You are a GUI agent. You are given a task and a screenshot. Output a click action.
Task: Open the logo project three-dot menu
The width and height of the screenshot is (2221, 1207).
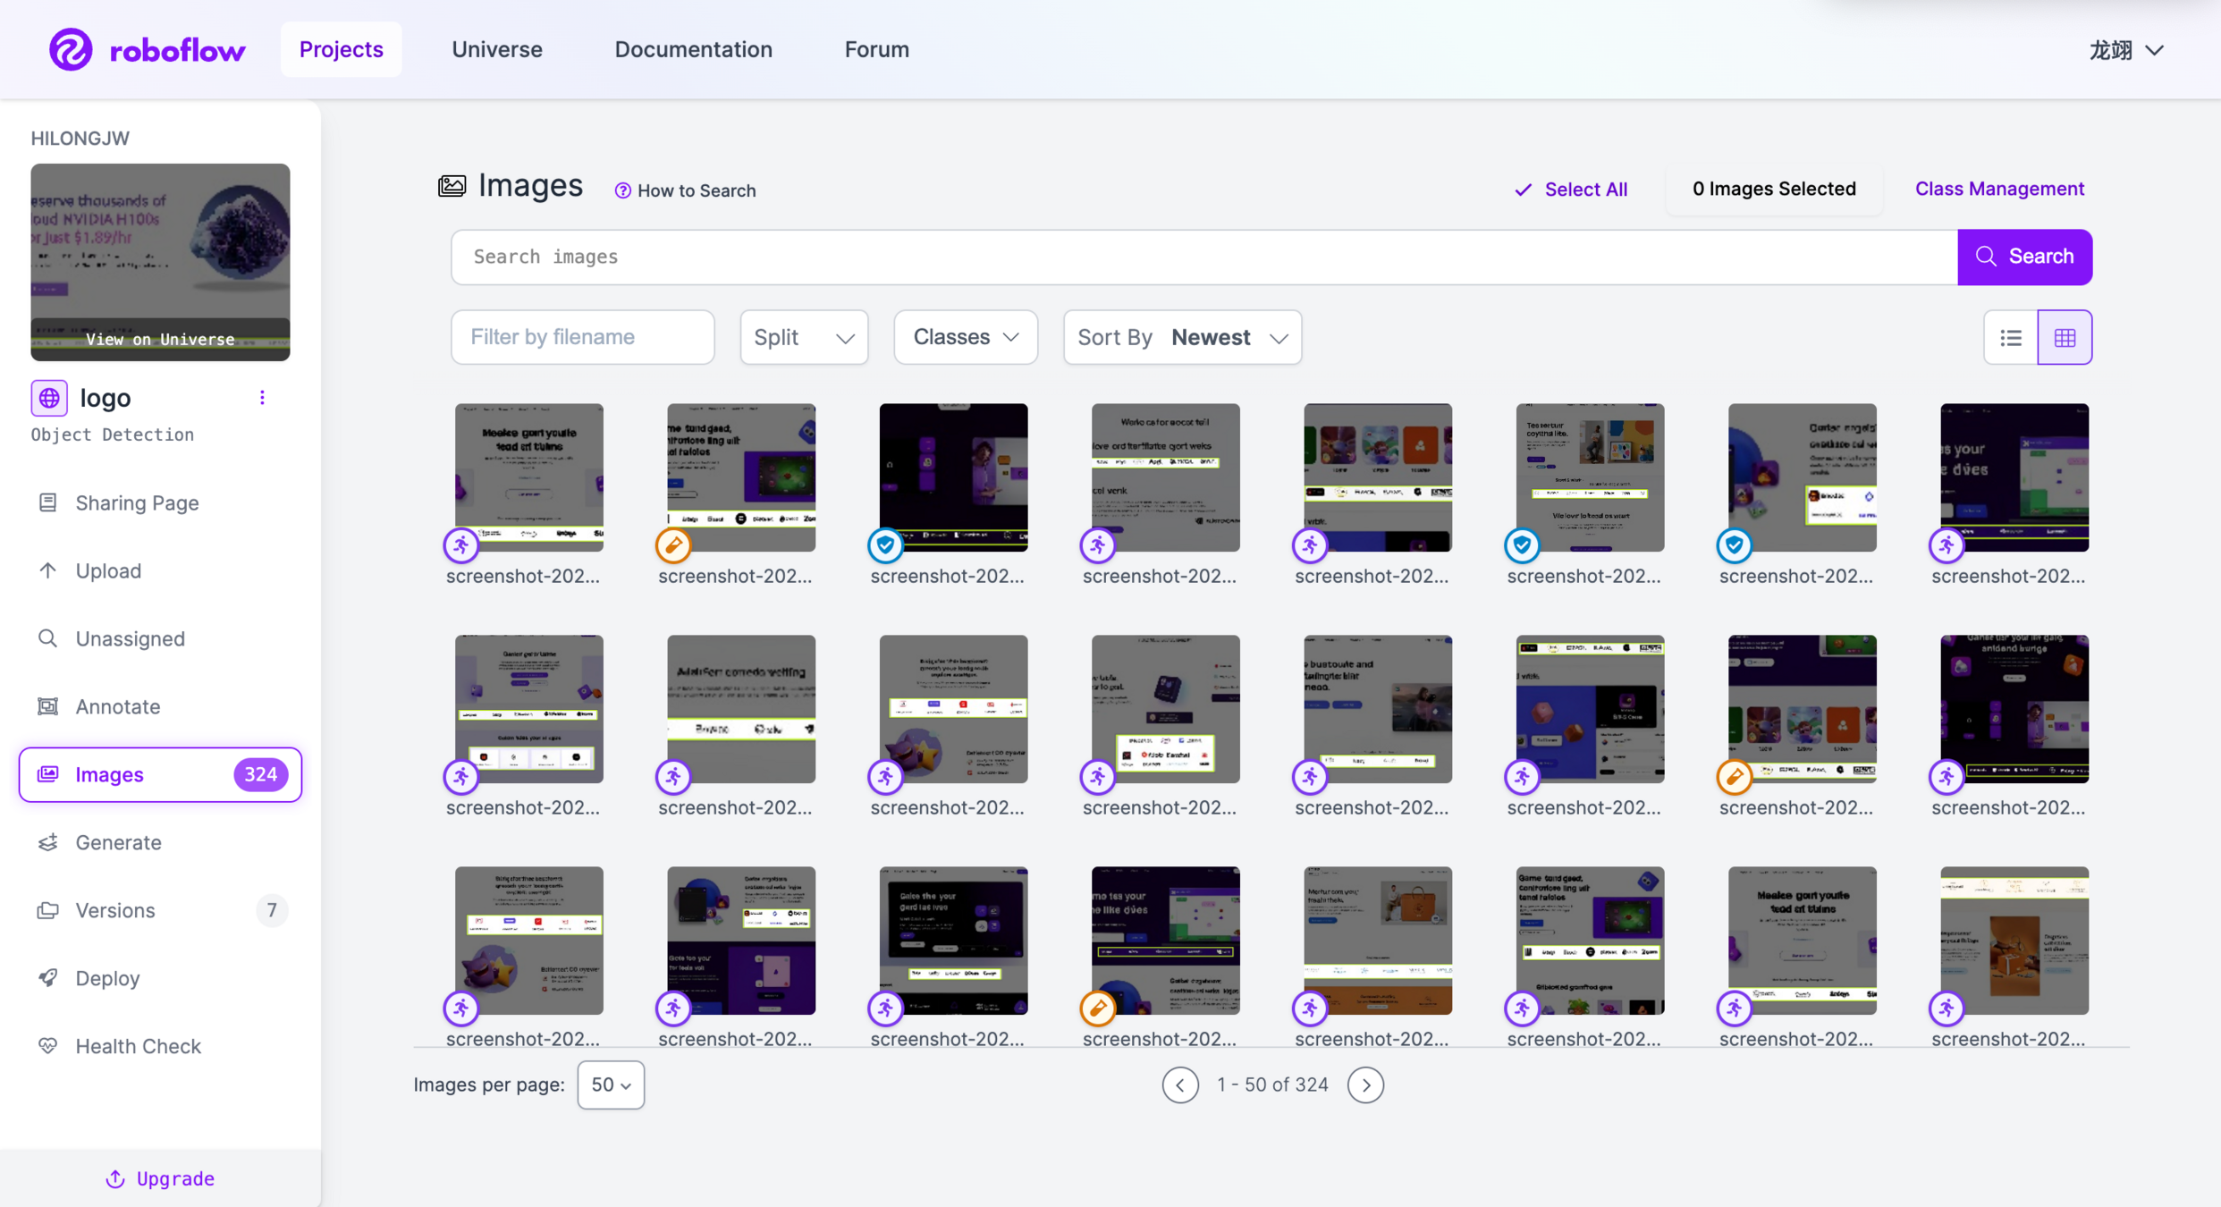pos(262,398)
